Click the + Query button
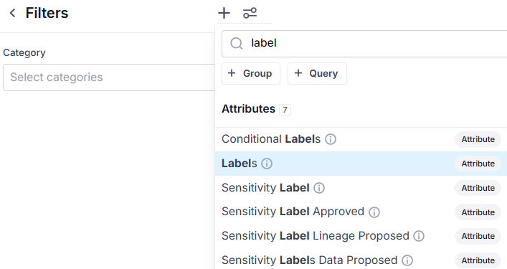The image size is (507, 269). pos(317,73)
